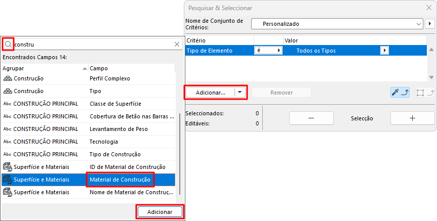Open the Todos os Tipos value arrow
Viewport: 437px width, 221px height.
tap(385, 51)
